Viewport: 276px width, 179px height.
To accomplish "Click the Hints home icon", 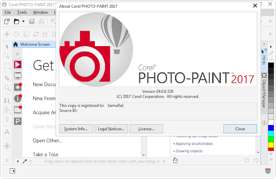I will [x=176, y=160].
